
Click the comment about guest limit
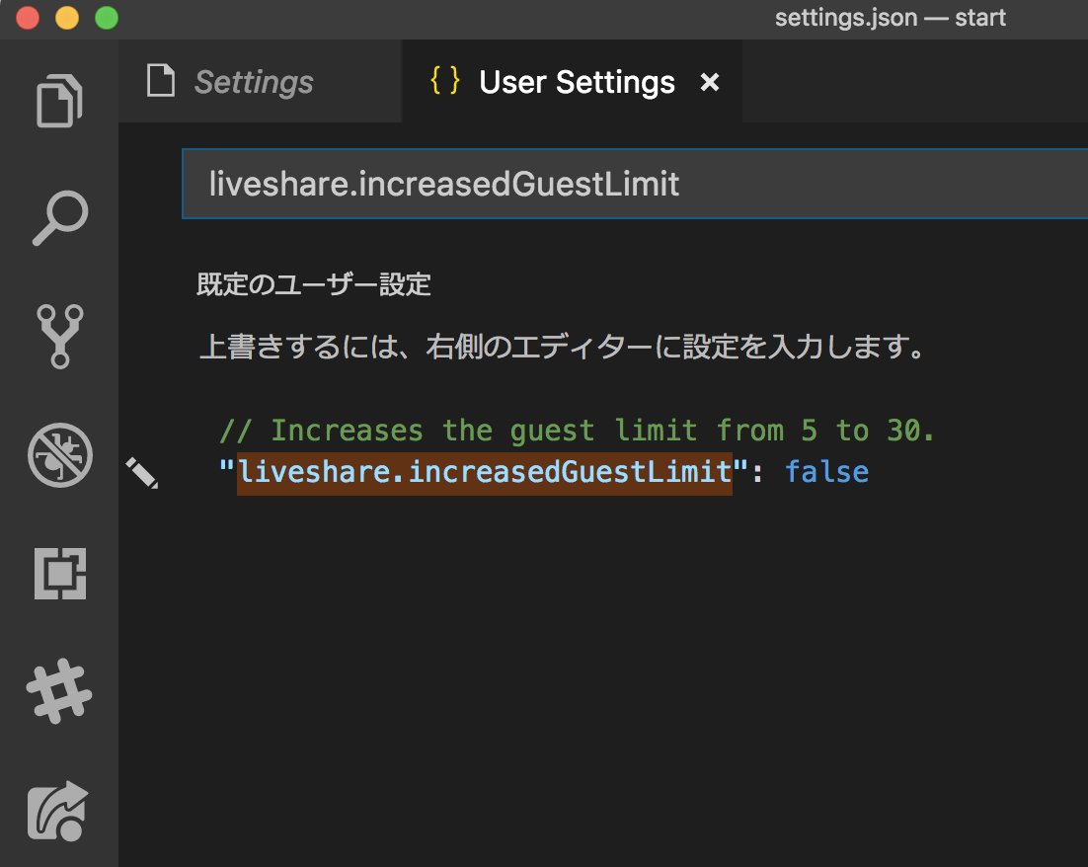coord(578,432)
